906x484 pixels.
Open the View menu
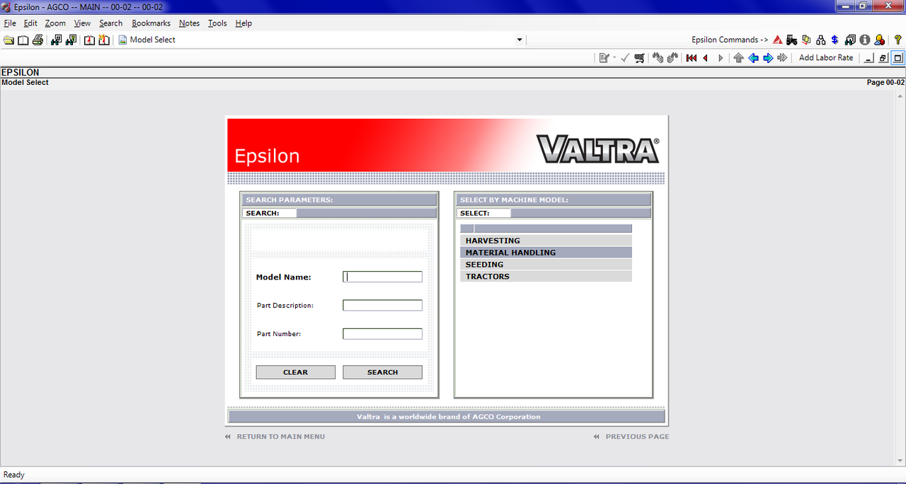pos(83,23)
